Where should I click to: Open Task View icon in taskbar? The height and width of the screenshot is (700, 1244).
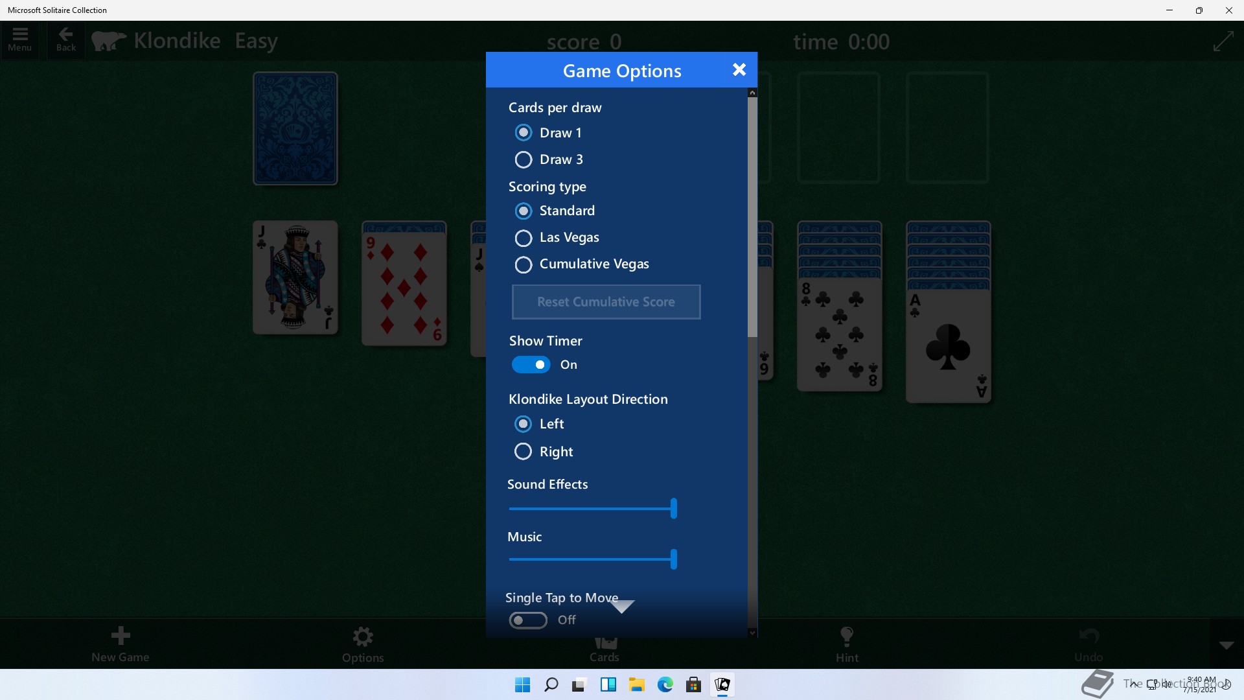point(579,684)
